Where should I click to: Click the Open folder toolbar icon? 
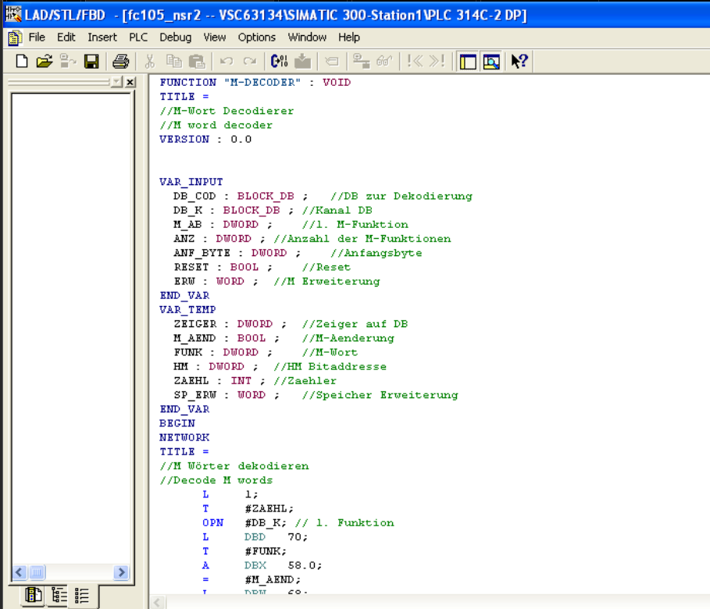point(45,61)
